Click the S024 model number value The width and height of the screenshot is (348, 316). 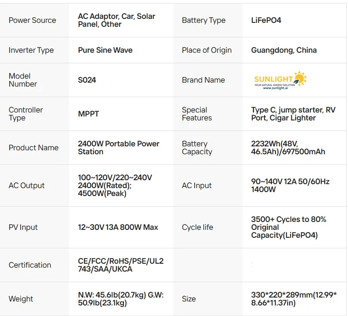[x=87, y=80]
